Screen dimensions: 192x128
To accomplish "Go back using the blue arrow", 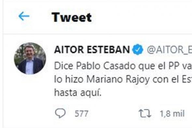I will click(24, 16).
